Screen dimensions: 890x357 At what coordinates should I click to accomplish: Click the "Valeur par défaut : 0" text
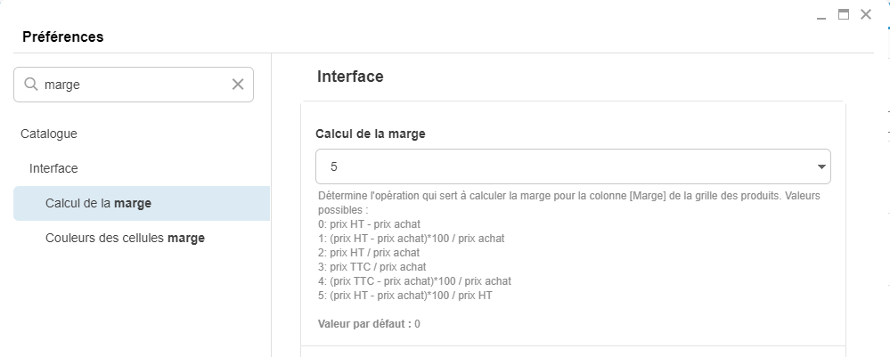click(x=369, y=324)
